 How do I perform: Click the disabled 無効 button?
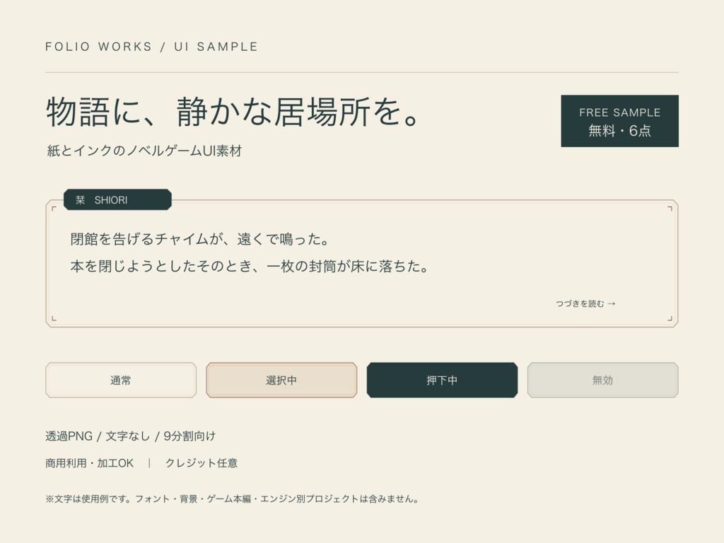(603, 380)
